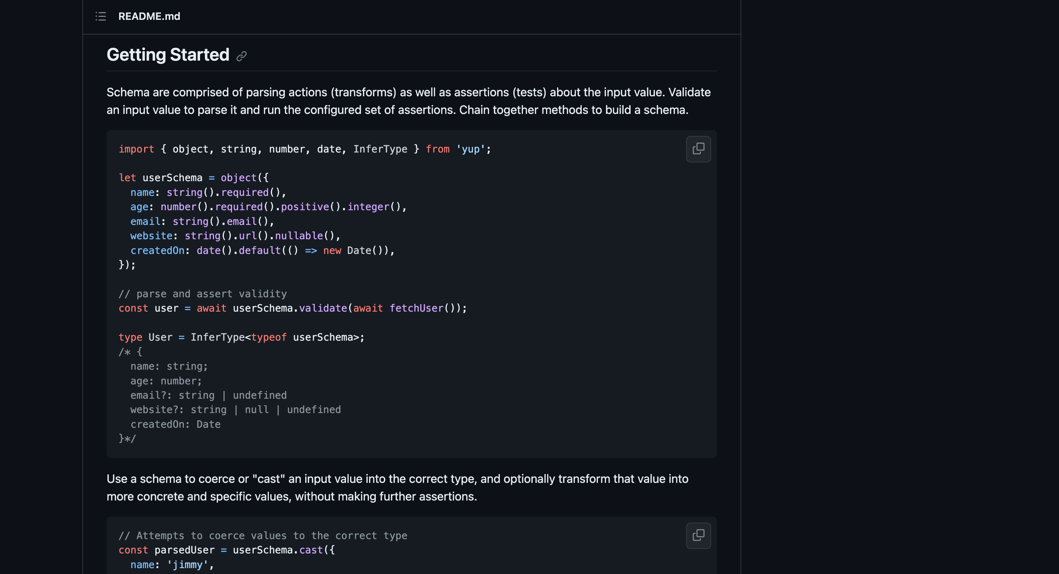Screen dimensions: 1059x574
Task: Click the typeof keyword in code
Action: [268, 337]
